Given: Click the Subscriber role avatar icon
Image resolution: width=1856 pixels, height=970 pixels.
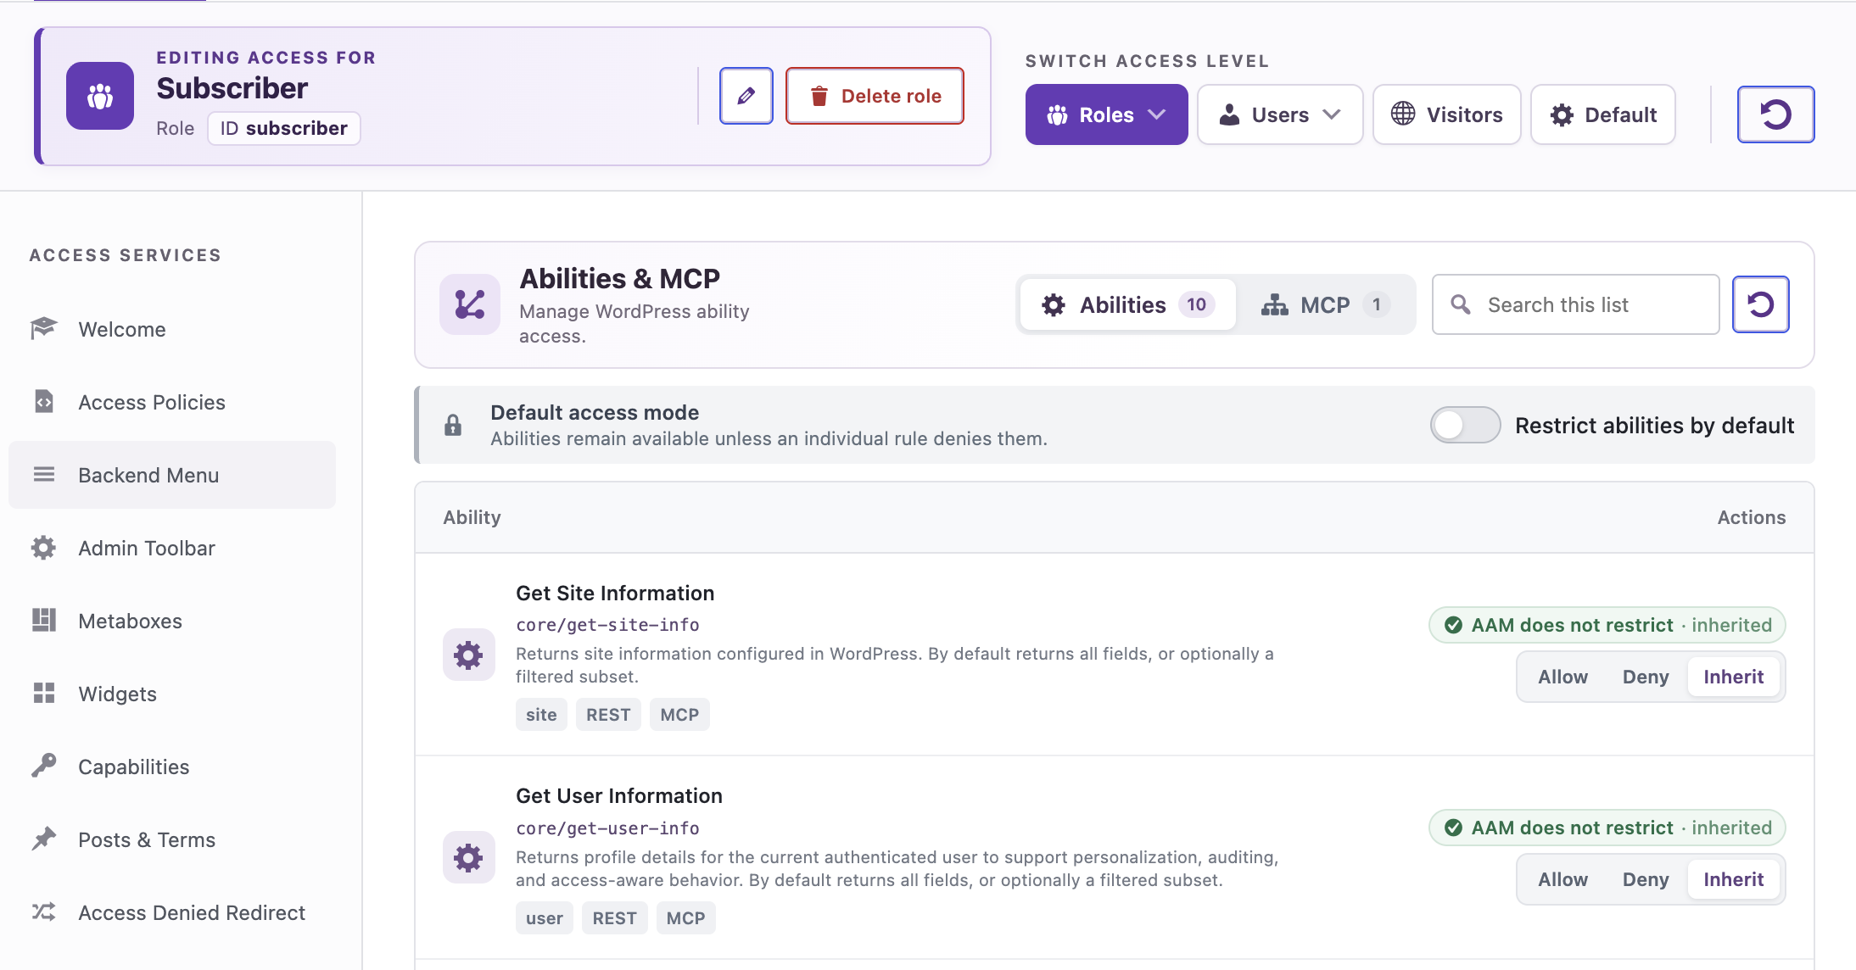Looking at the screenshot, I should click(x=100, y=96).
